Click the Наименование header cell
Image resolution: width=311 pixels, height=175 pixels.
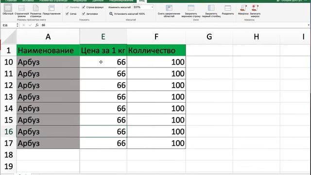point(48,51)
